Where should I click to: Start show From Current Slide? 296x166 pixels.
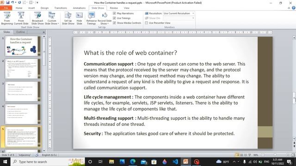pos(21,18)
